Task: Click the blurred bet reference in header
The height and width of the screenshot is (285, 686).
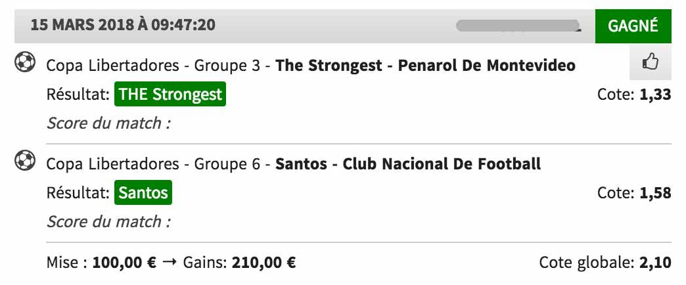Action: [x=518, y=26]
